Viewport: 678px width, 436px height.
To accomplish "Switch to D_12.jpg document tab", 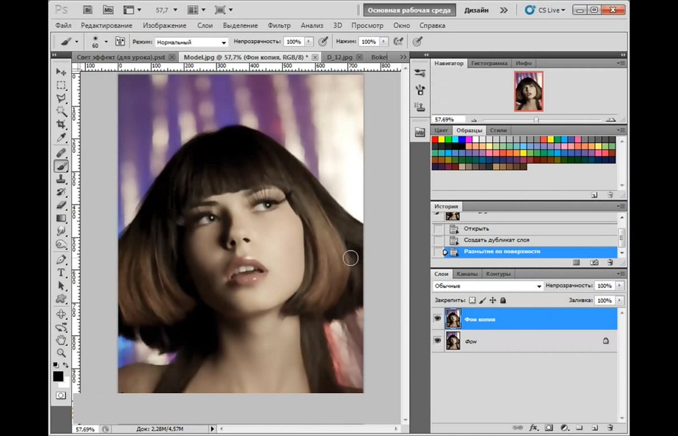I will point(340,57).
